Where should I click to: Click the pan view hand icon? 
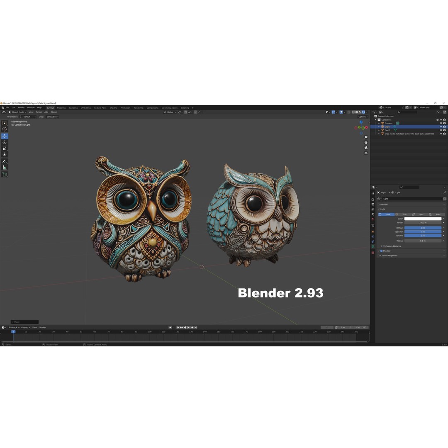click(x=366, y=142)
